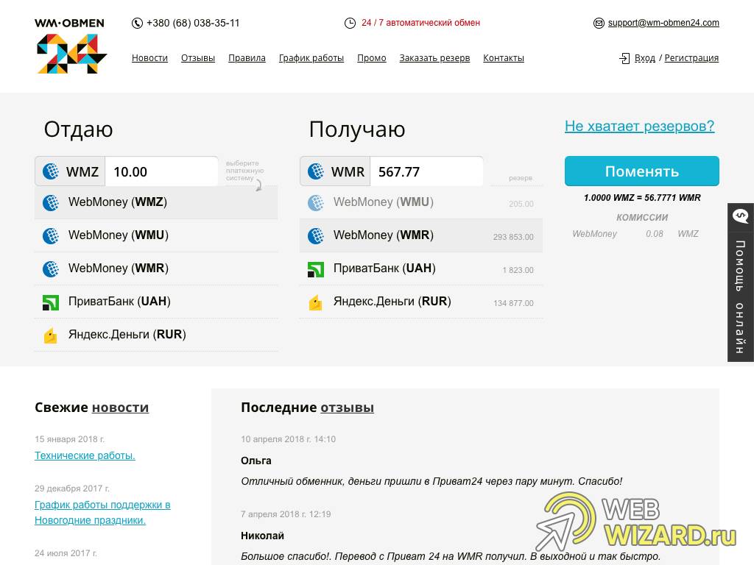Click Yandex.Money wallet icon in Получаю list
Screen dimensions: 754x565
click(x=315, y=302)
